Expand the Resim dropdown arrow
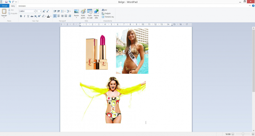Viewport: 255px width, 136px height. pyautogui.click(x=76, y=17)
